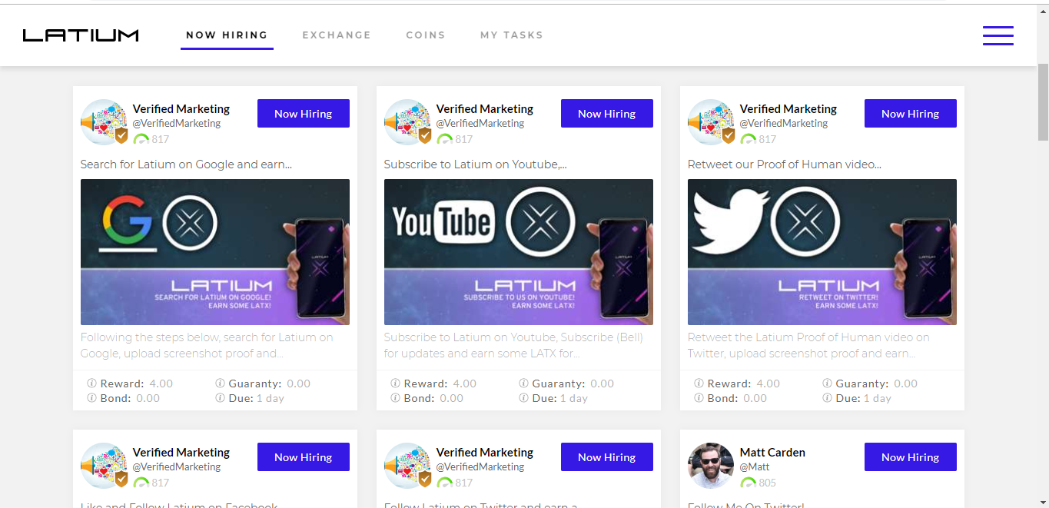1049x508 pixels.
Task: Switch to the Exchange tab
Action: click(337, 35)
